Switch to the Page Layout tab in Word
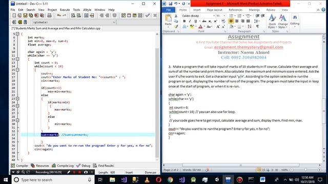The image size is (328, 184). (x=215, y=10)
